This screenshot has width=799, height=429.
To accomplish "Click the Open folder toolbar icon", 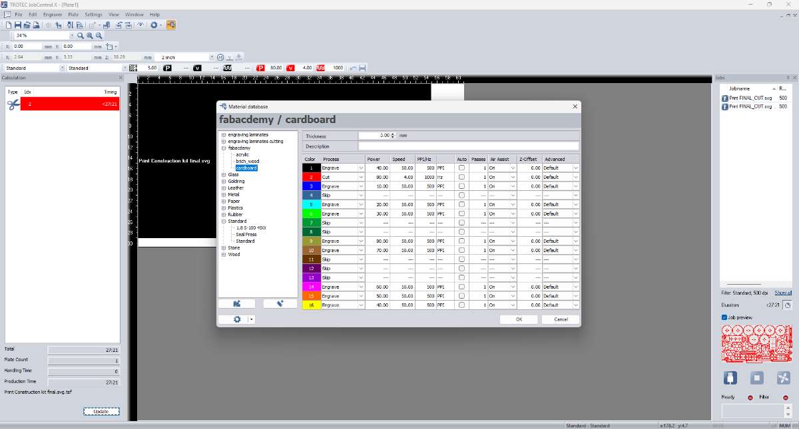I will pyautogui.click(x=27, y=25).
